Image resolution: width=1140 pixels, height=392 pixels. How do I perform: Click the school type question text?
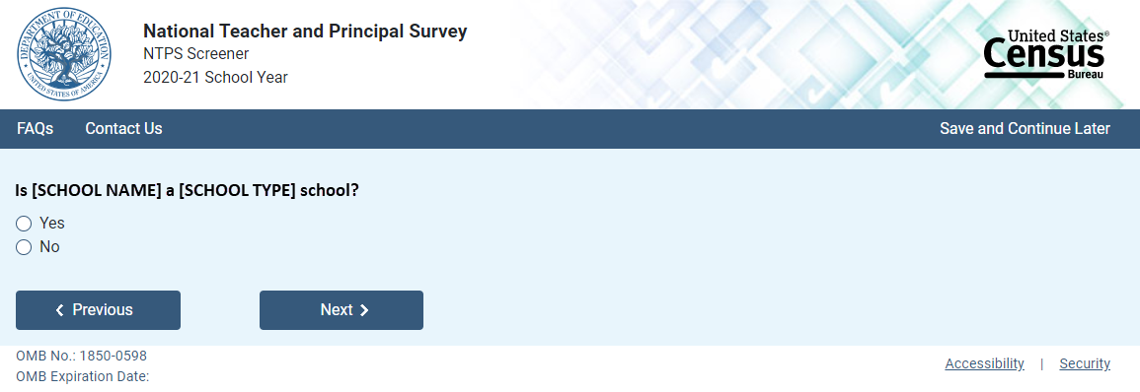[188, 190]
